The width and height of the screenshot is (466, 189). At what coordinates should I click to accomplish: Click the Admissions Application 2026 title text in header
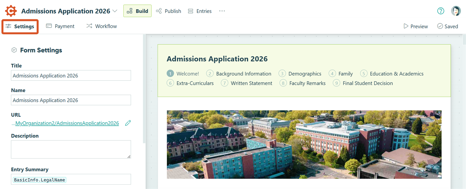click(66, 11)
